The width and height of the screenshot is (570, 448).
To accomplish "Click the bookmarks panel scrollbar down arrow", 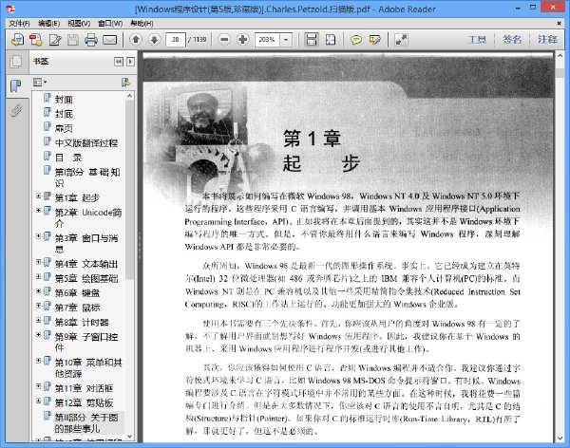I will 130,437.
